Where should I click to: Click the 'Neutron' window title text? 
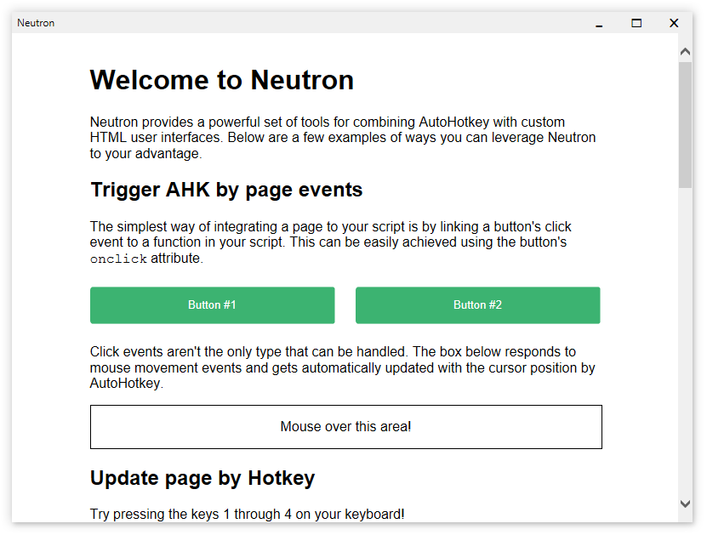(x=36, y=23)
